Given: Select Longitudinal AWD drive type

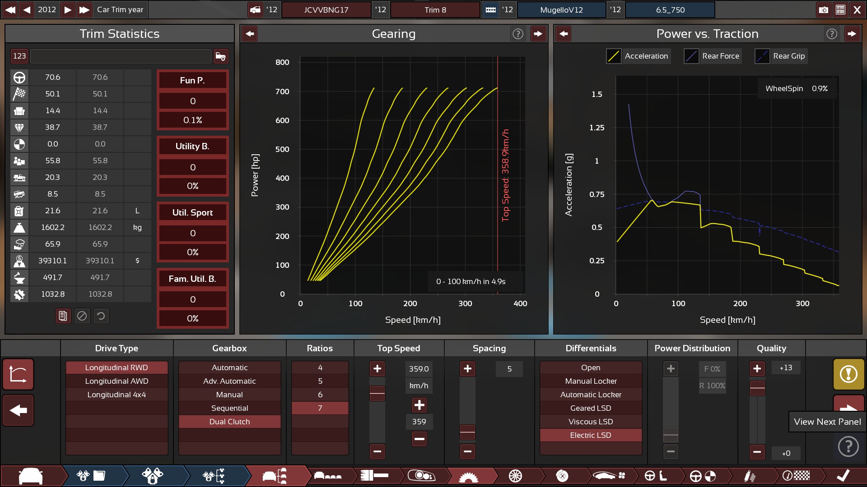Looking at the screenshot, I should coord(117,381).
